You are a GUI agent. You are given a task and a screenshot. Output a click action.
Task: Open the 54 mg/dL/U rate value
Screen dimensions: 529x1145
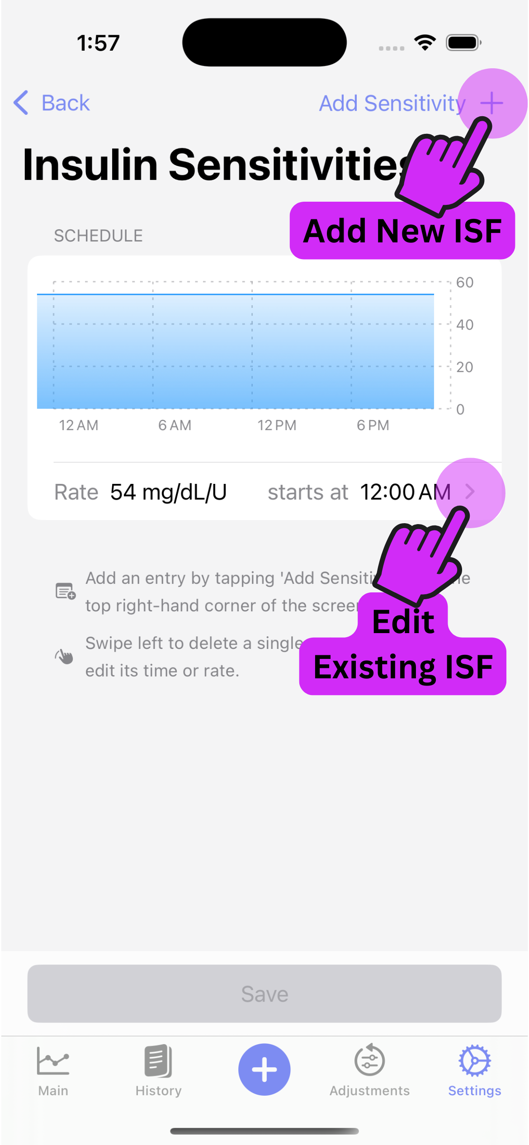pos(168,492)
